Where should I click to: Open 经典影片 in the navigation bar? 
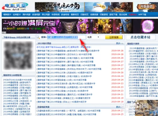(17, 14)
